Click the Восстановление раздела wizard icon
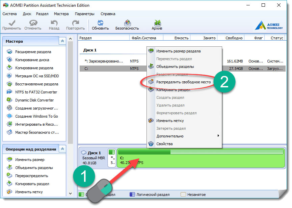Image resolution: width=292 pixels, height=208 pixels. 9,84
